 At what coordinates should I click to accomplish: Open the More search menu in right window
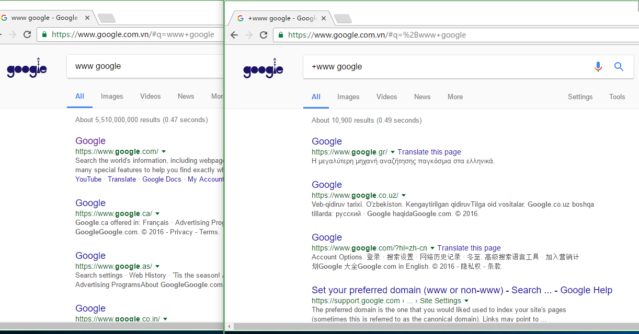tap(455, 97)
